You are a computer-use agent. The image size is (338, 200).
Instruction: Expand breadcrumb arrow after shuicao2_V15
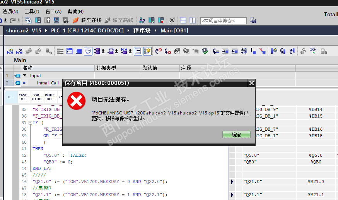(x=46, y=30)
